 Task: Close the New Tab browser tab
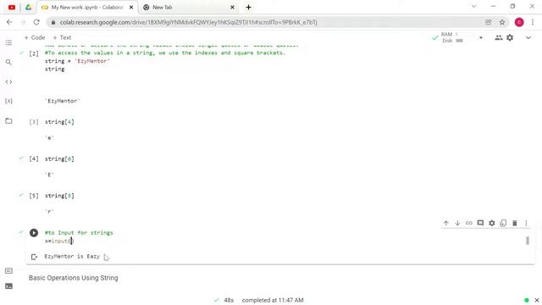(232, 8)
